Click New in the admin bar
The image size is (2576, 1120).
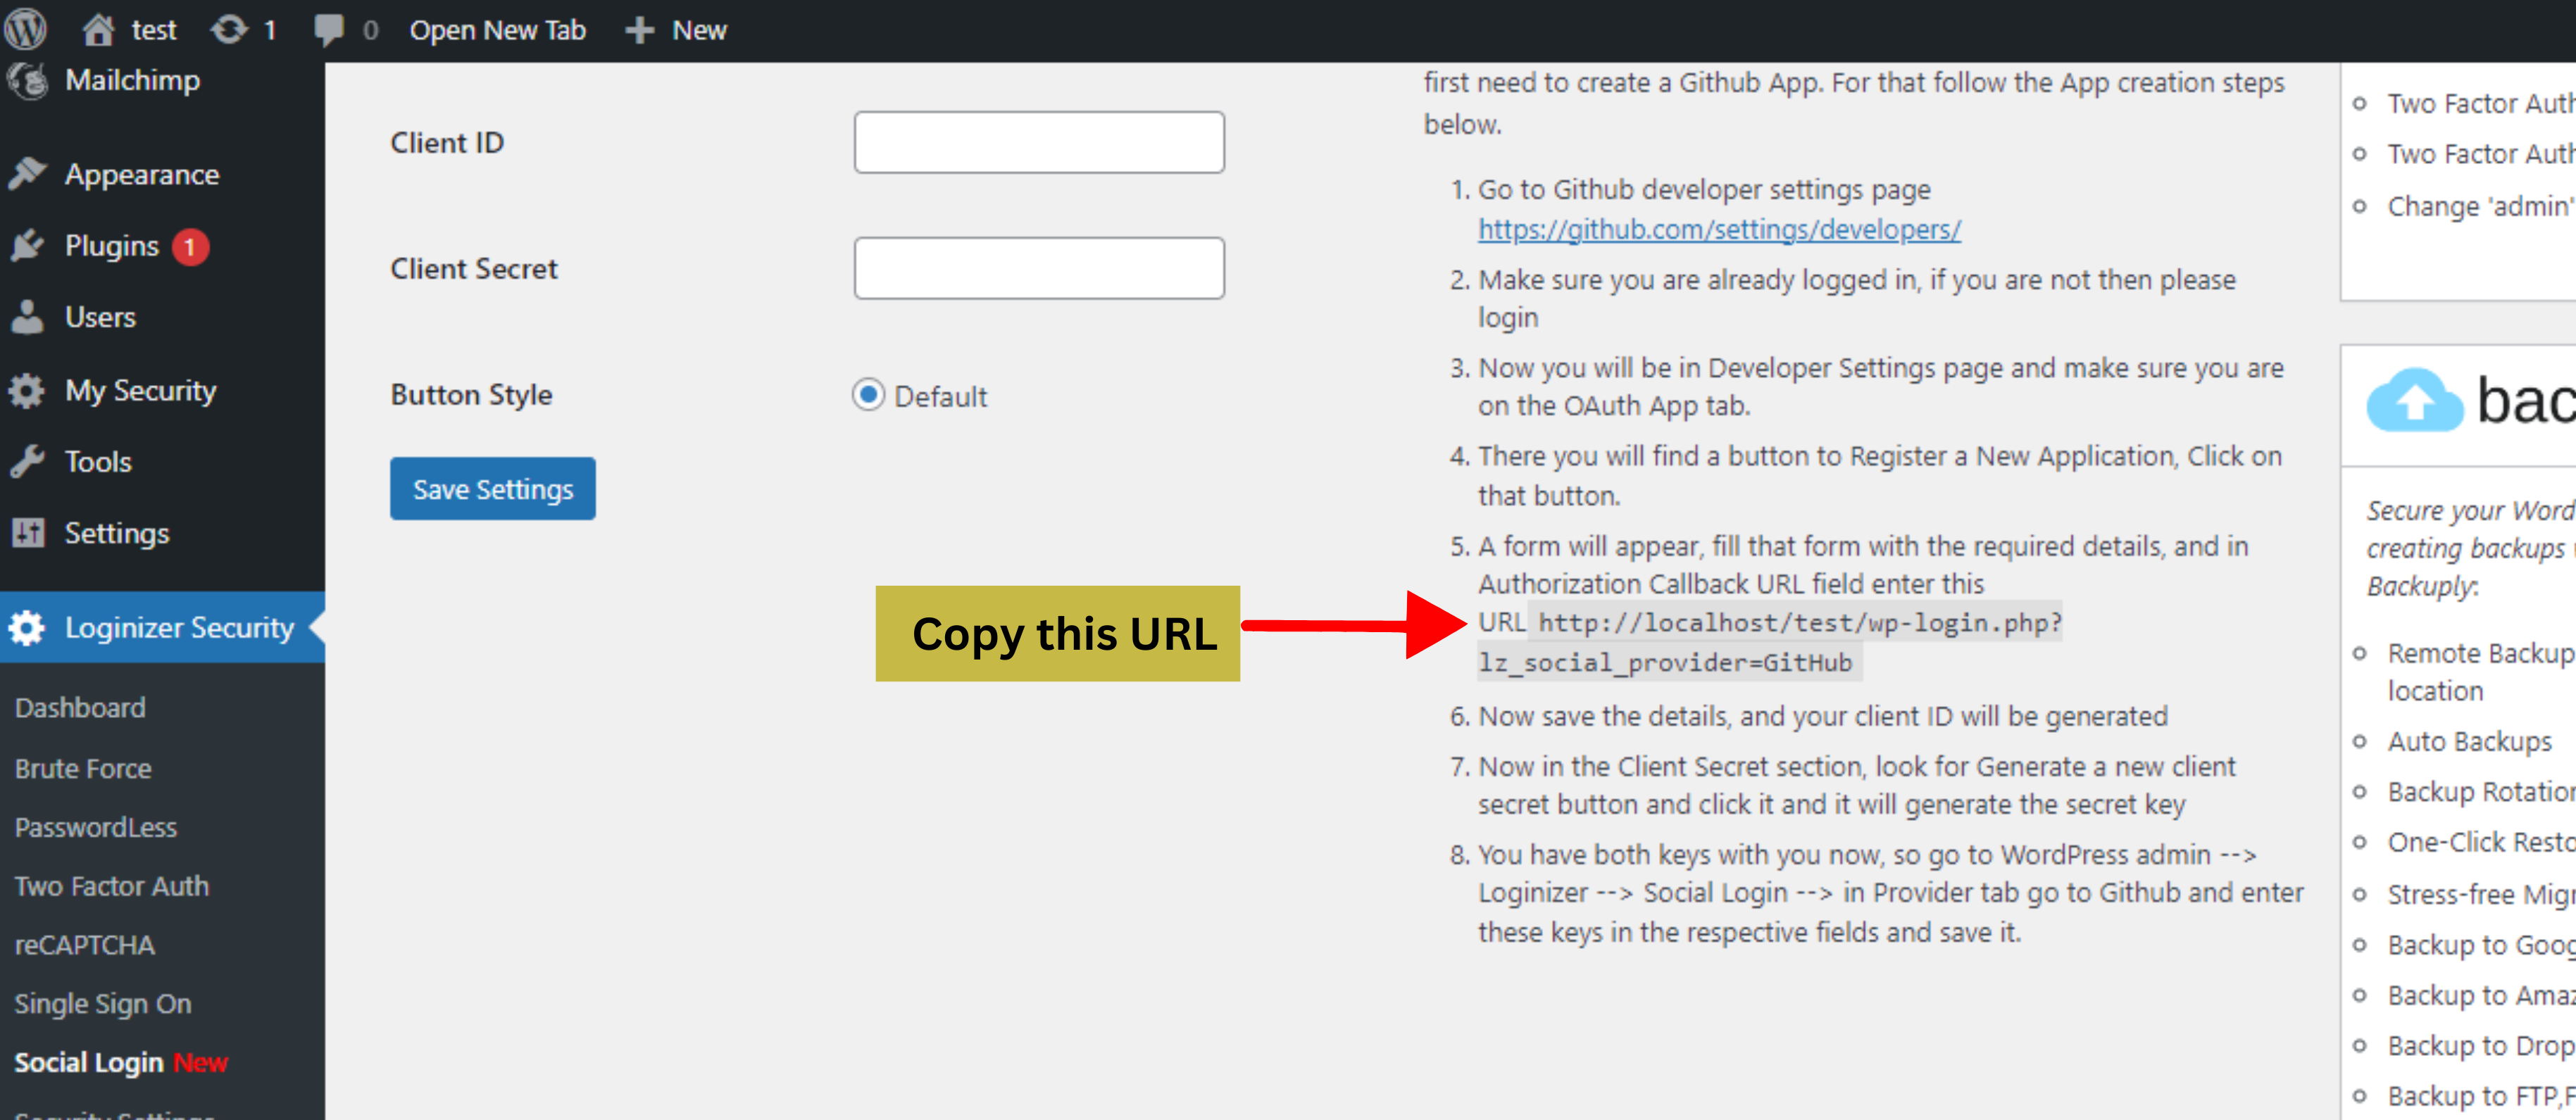(699, 30)
